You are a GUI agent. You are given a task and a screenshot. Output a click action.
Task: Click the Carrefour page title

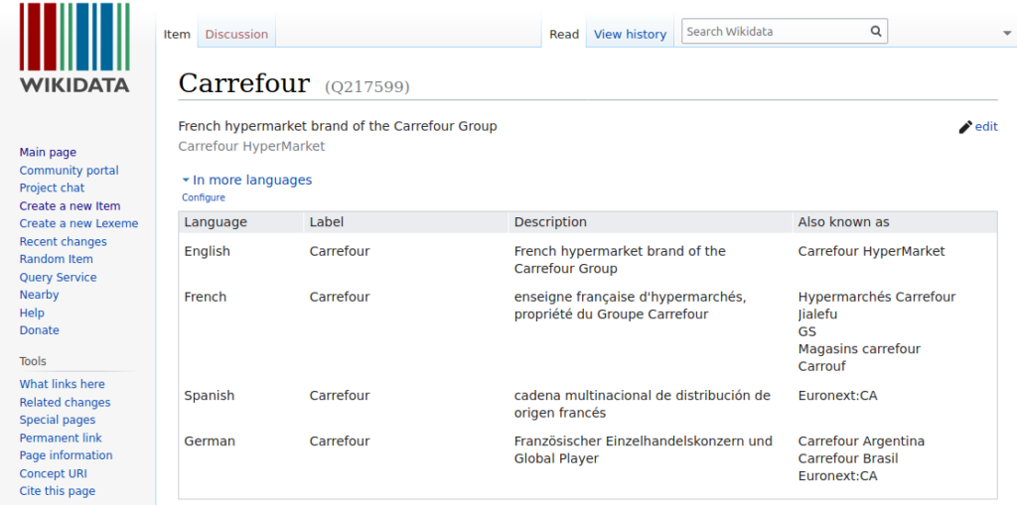point(244,83)
